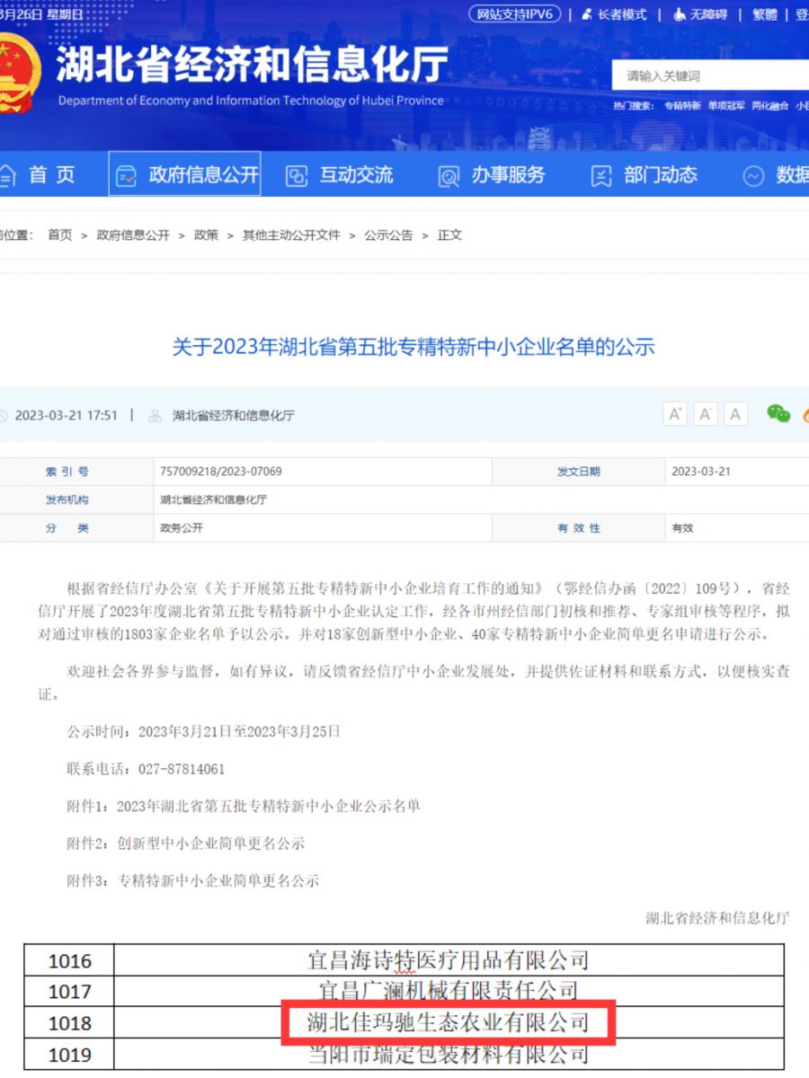Click the 部门动态 menu icon
809x1078 pixels.
601,176
